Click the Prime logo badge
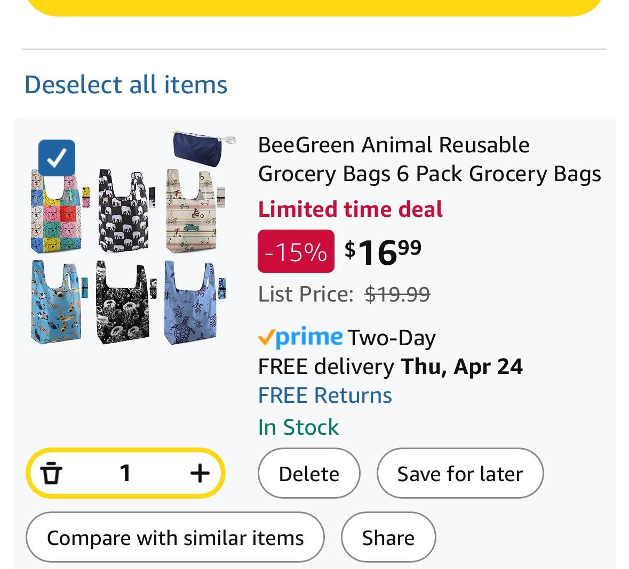629x569 pixels. (300, 337)
